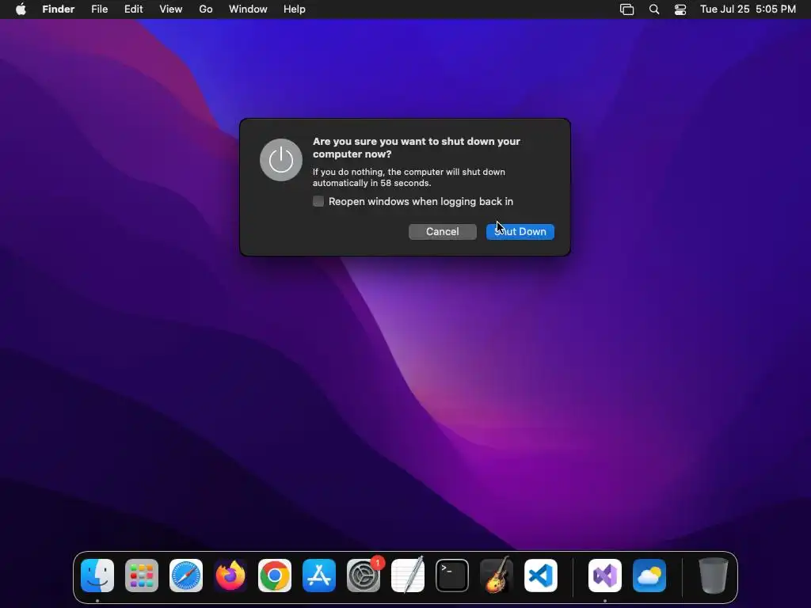This screenshot has height=608, width=811.
Task: Open GarageBand guitar icon
Action: coord(497,576)
